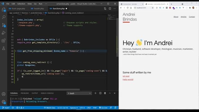Viewport: 199px width, 112px height.
Task: Open Chrome Extensions puzzle icon
Action: coord(190,8)
